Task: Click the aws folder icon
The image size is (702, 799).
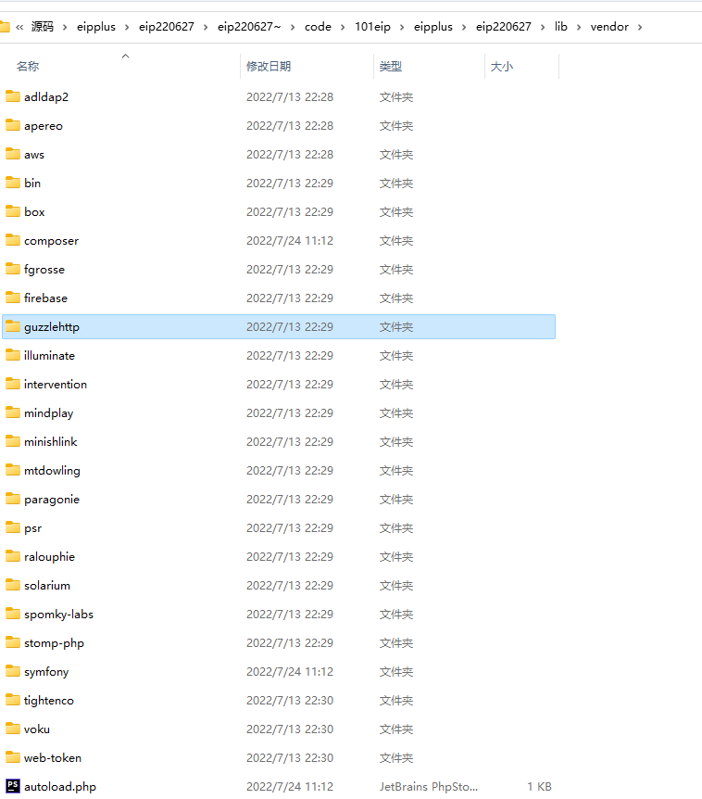Action: [x=13, y=154]
